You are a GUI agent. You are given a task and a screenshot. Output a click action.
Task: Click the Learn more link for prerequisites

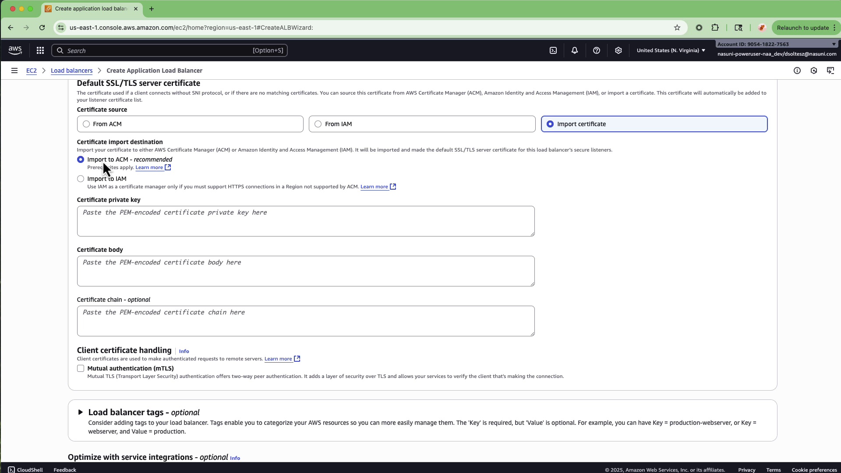click(x=149, y=167)
